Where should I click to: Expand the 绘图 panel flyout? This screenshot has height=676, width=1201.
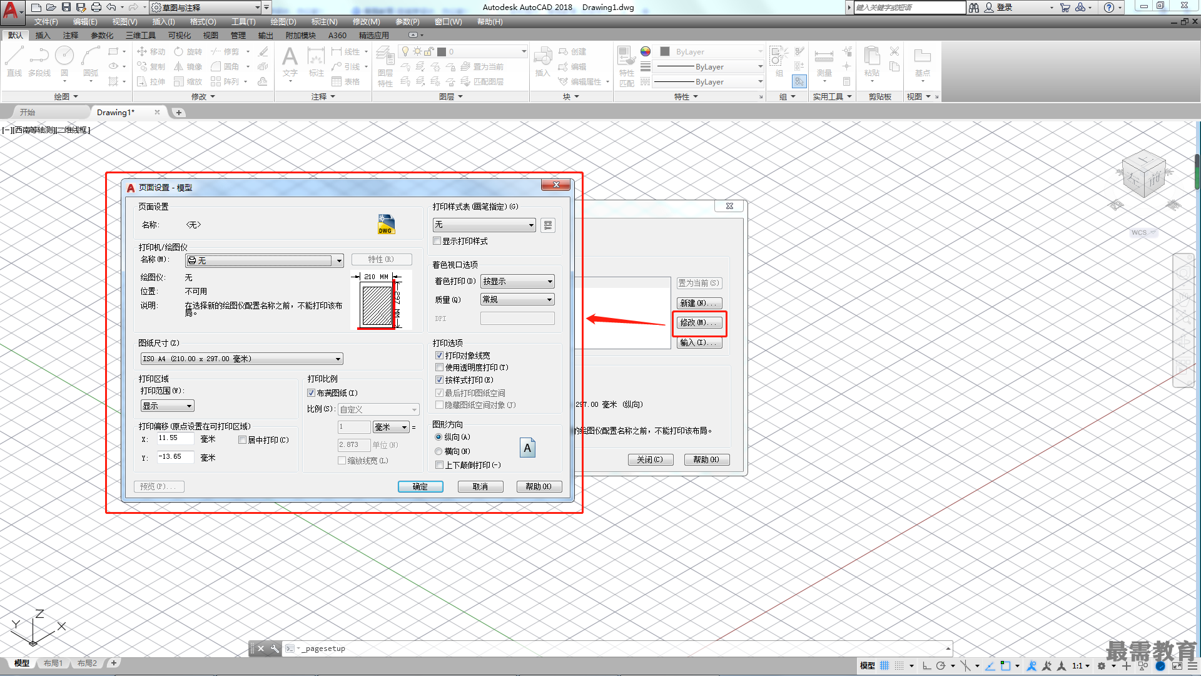point(66,96)
